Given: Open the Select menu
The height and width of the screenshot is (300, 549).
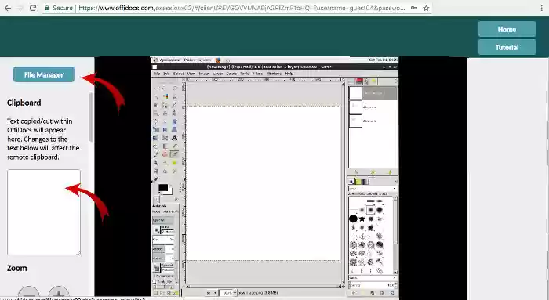Looking at the screenshot, I should pos(178,74).
